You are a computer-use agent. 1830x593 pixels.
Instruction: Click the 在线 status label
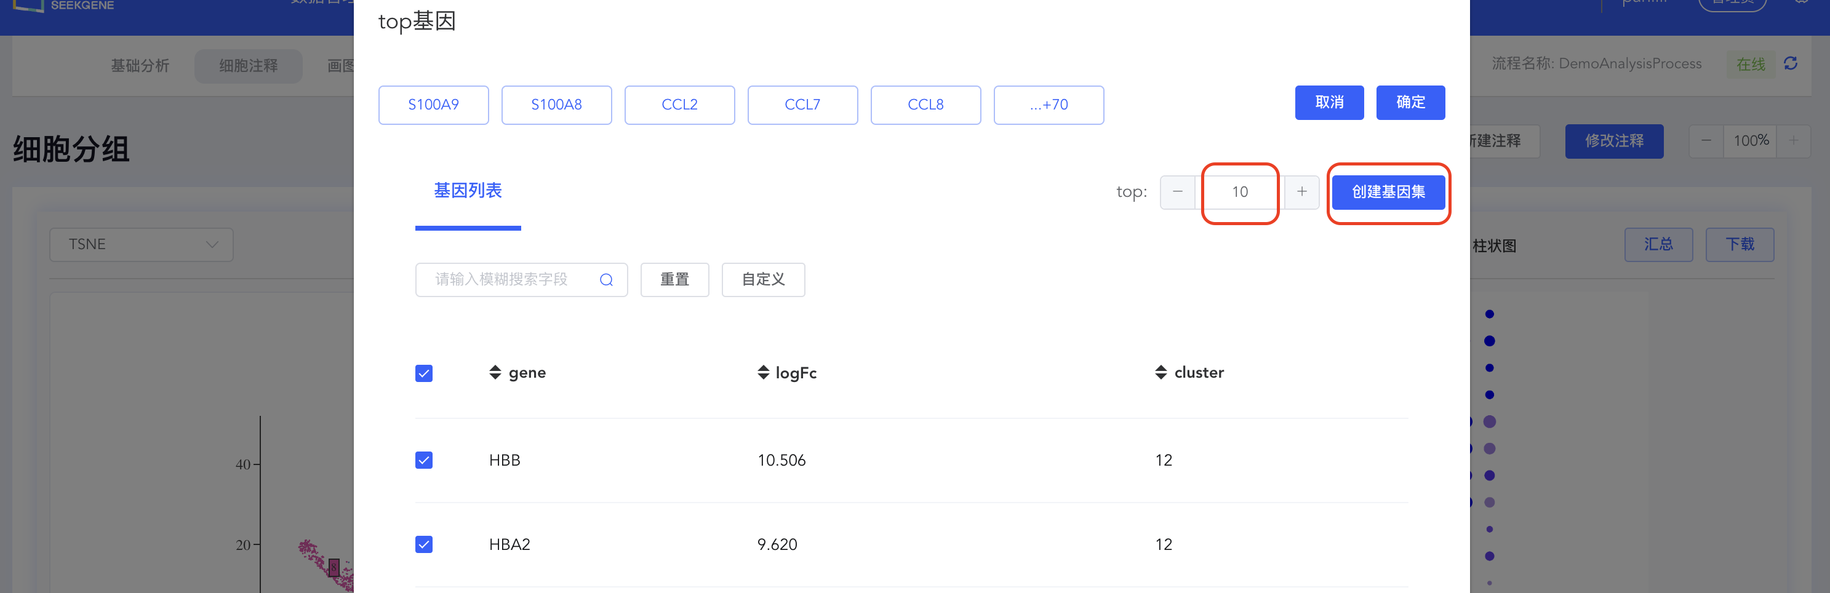pos(1751,65)
